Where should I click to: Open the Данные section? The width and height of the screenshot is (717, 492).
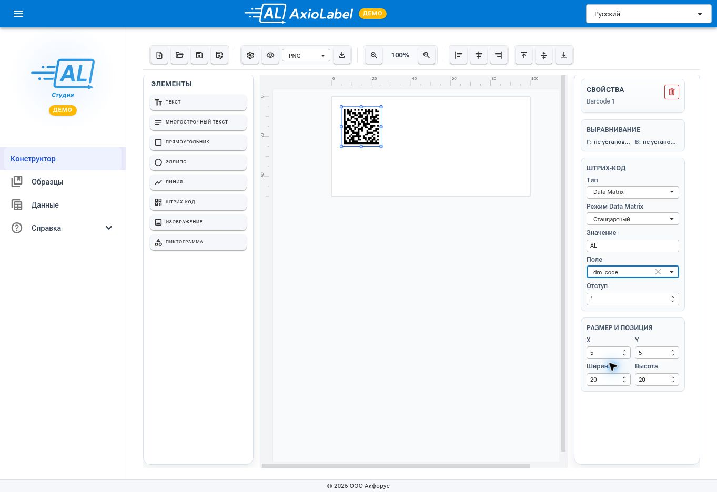pos(63,205)
